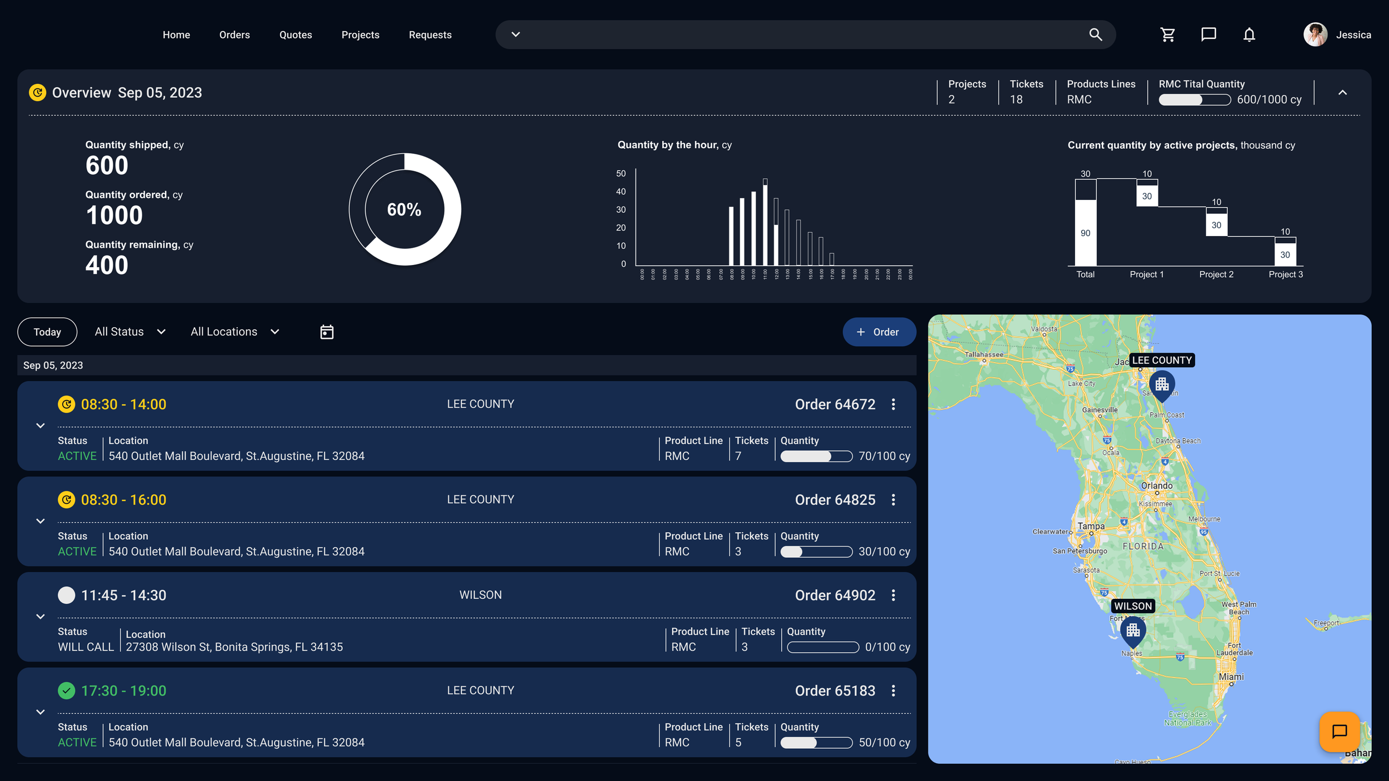Screen dimensions: 1389x781
Task: Open the messages chat icon in header
Action: (1208, 35)
